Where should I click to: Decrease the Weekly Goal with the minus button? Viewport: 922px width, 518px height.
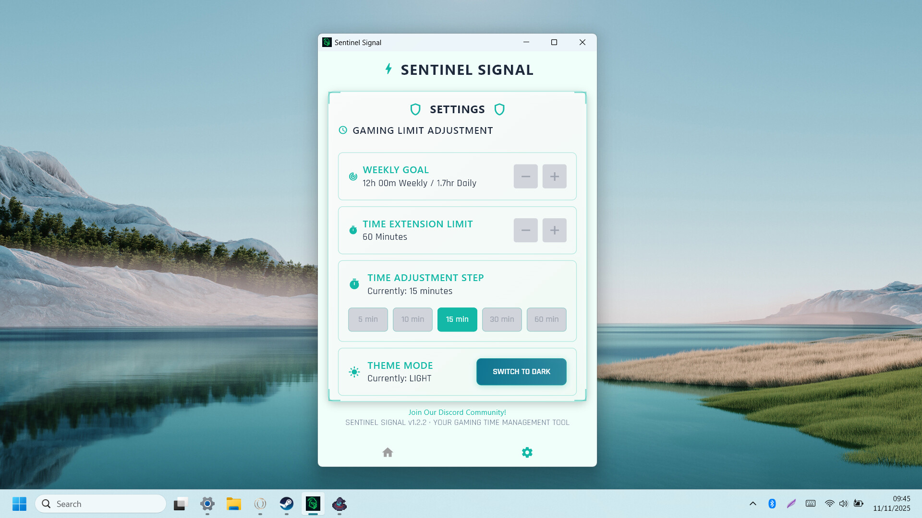point(525,176)
